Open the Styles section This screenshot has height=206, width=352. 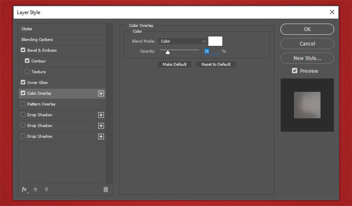pyautogui.click(x=27, y=29)
